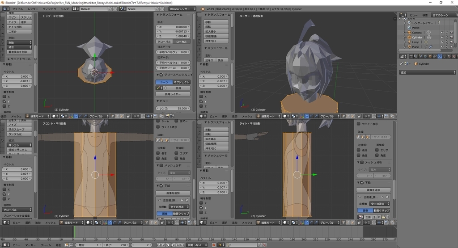This screenshot has height=248, width=458.
Task: Toggle the グリースペンシルレイヤー panel checkbox
Action: [x=161, y=75]
